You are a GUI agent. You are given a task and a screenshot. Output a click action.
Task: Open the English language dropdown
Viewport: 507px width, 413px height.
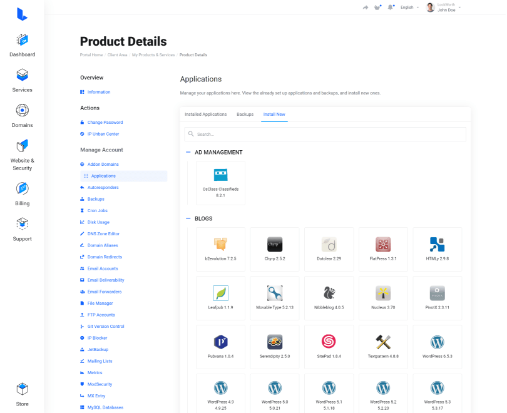click(409, 7)
